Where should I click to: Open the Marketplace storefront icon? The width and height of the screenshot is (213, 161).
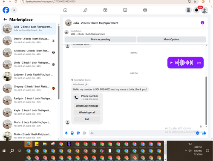pyautogui.click(x=125, y=10)
